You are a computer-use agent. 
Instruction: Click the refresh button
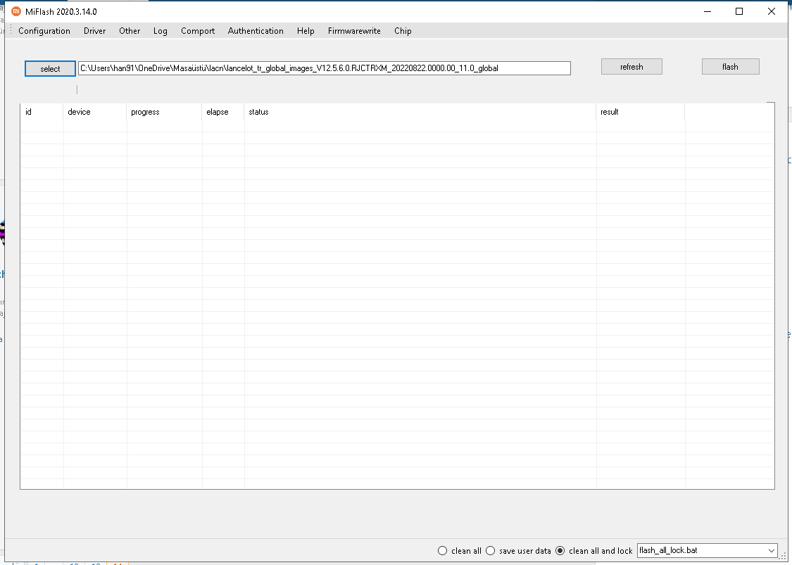coord(631,67)
